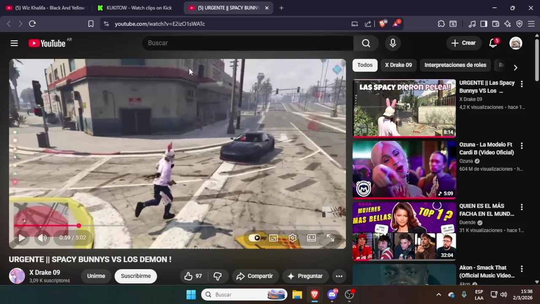Reload the page

(x=32, y=24)
